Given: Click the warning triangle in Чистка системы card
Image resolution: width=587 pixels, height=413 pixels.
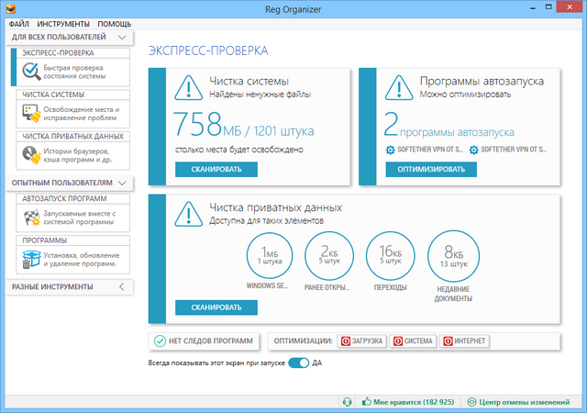Looking at the screenshot, I should (189, 88).
